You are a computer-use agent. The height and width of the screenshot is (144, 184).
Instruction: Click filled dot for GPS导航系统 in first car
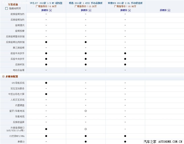click(46, 83)
